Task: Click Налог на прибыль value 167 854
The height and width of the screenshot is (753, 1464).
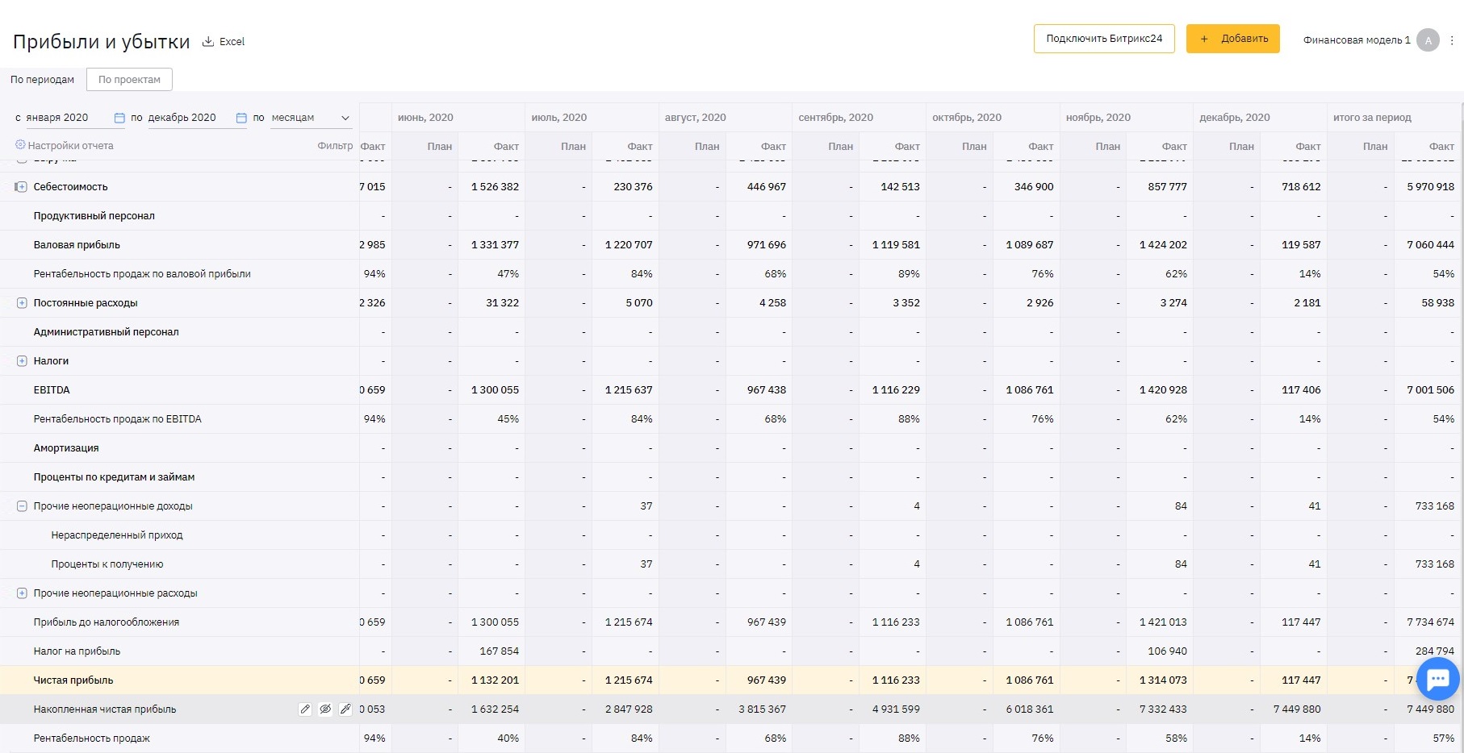Action: pos(499,651)
